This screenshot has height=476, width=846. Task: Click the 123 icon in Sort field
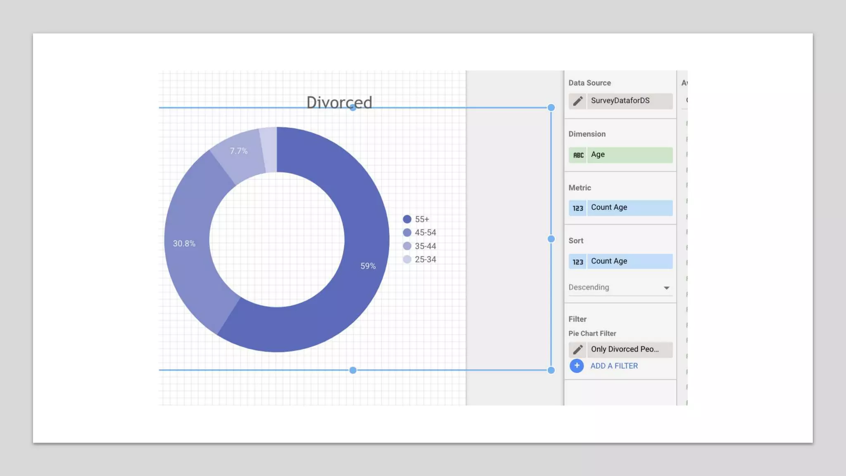click(577, 262)
